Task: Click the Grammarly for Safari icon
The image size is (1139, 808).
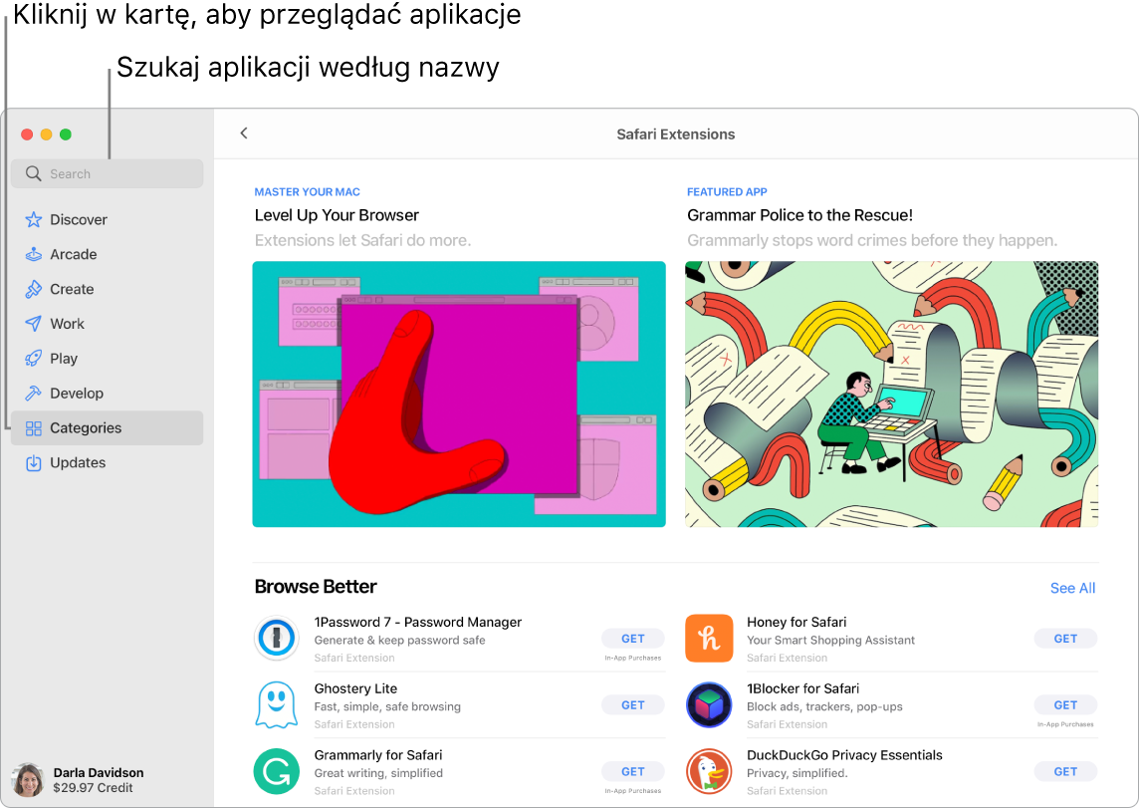Action: (276, 771)
